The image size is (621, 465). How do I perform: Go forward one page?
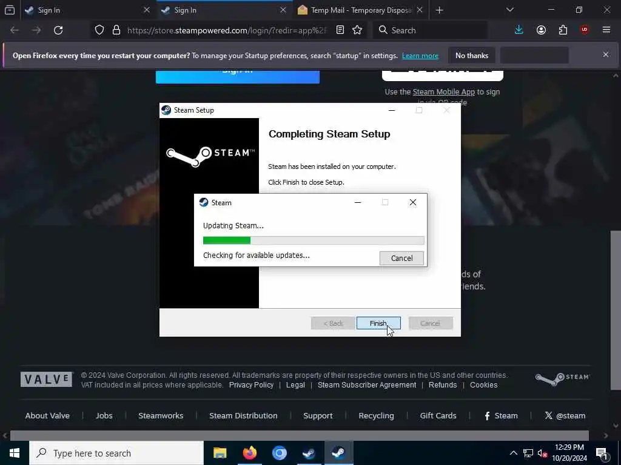36,30
